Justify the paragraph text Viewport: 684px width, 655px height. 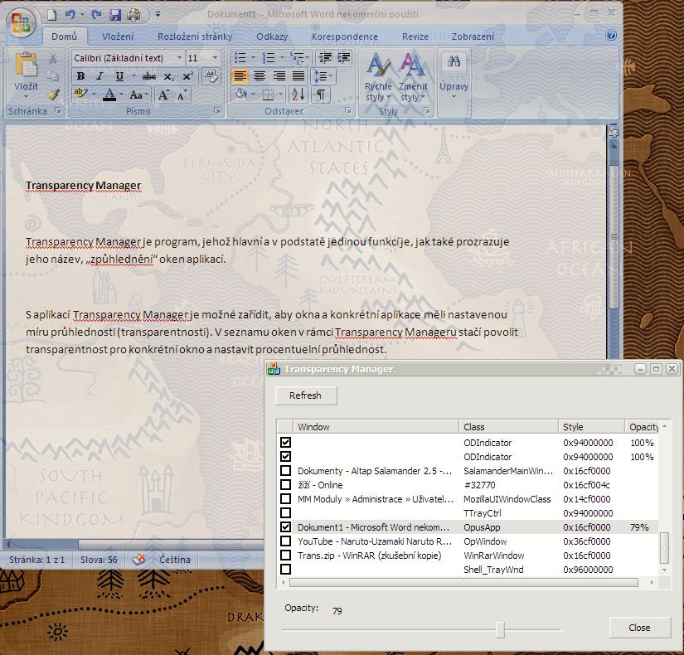click(298, 76)
